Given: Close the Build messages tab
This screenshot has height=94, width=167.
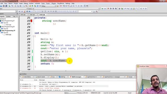Looking at the screenshot, I should click(x=83, y=77).
